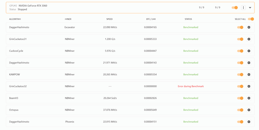Image resolution: width=259 pixels, height=130 pixels.
Task: Click the 0.00000000 BTC value
Action: [150, 86]
